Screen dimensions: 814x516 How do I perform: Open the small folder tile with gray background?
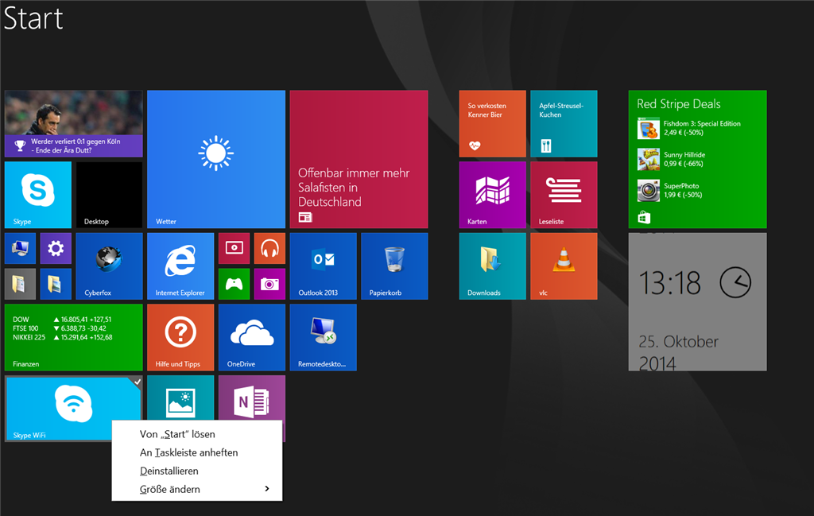pos(20,284)
